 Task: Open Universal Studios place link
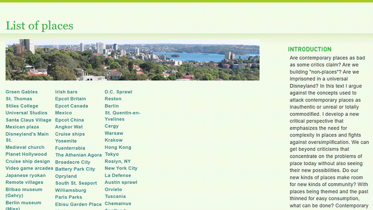coord(27,113)
